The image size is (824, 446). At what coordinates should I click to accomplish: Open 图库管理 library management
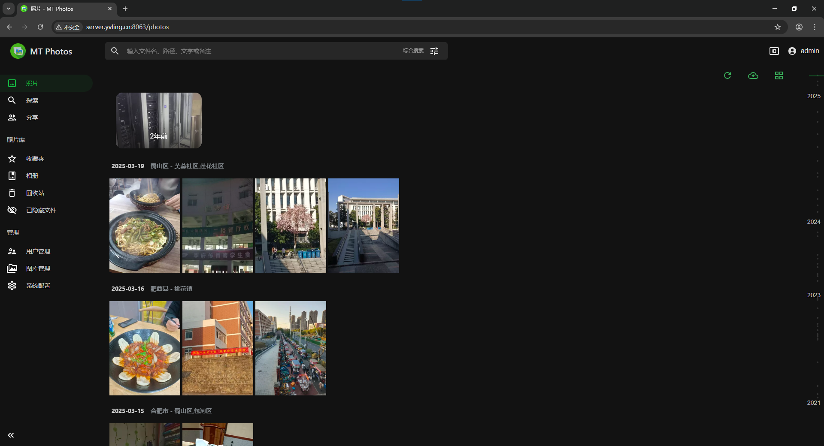[38, 268]
